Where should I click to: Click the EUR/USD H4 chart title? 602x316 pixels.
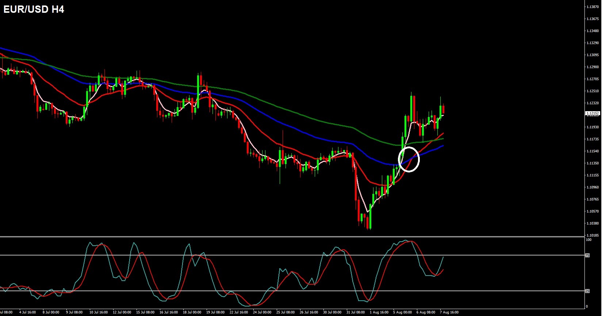coord(34,10)
